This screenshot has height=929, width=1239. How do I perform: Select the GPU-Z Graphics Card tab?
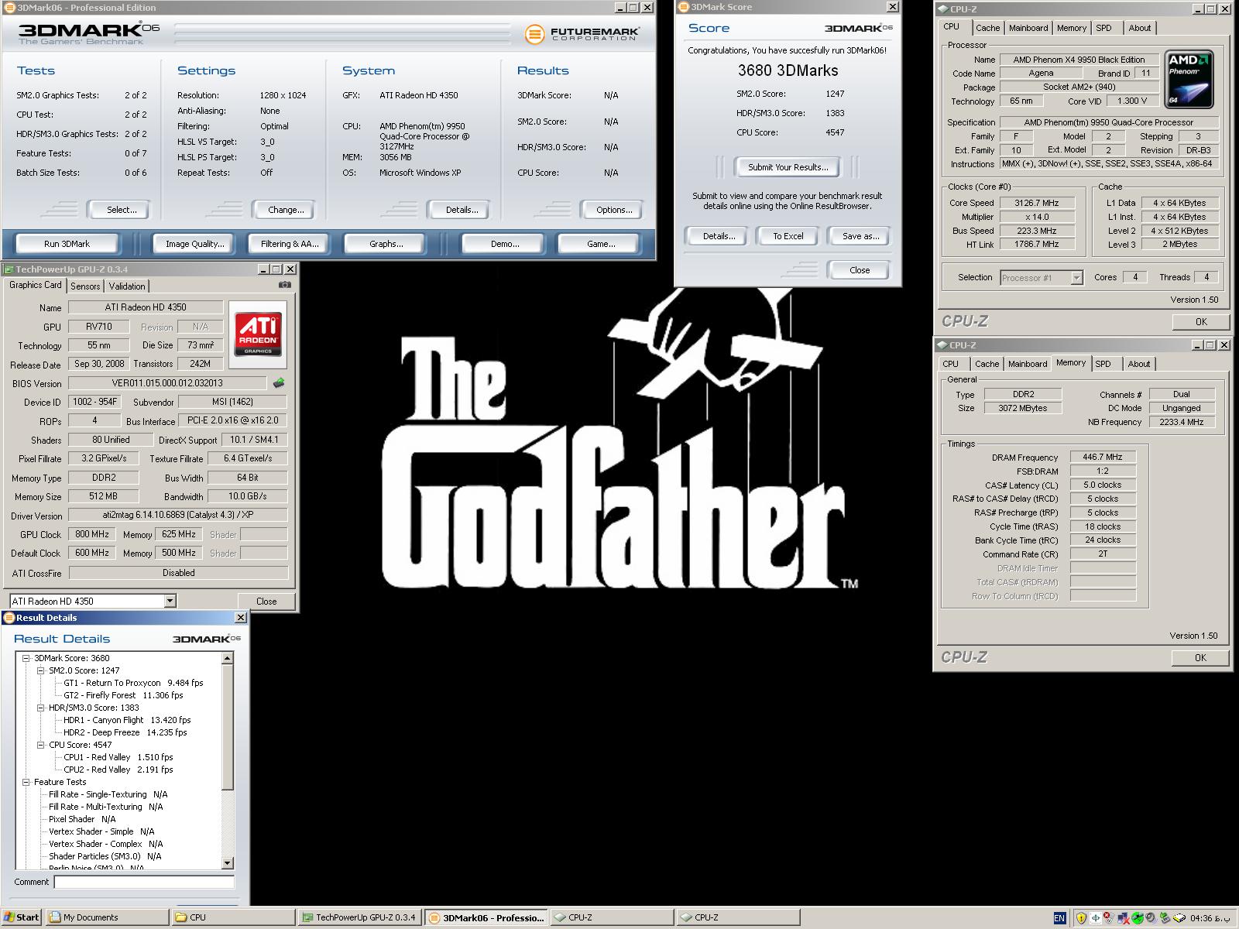(x=35, y=285)
